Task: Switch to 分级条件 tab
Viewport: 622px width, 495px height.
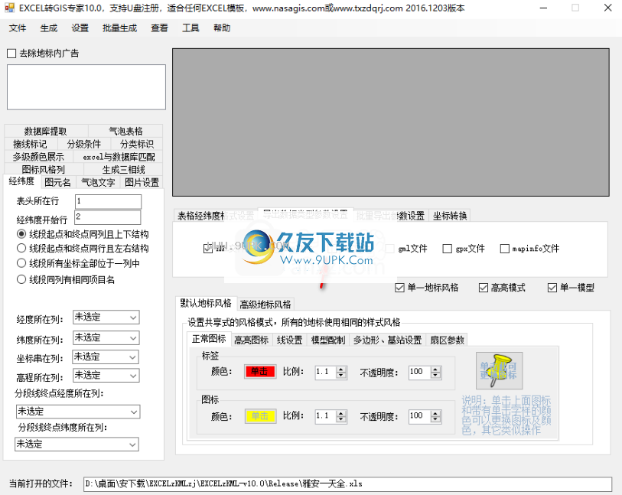Action: [x=83, y=144]
